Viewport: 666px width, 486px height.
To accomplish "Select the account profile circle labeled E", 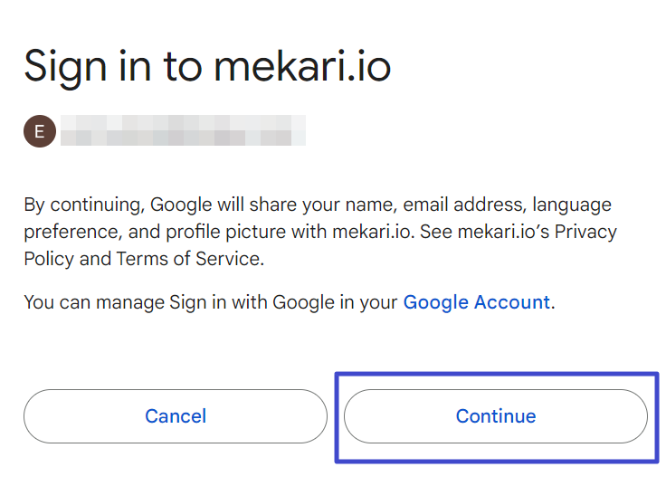I will [x=40, y=131].
